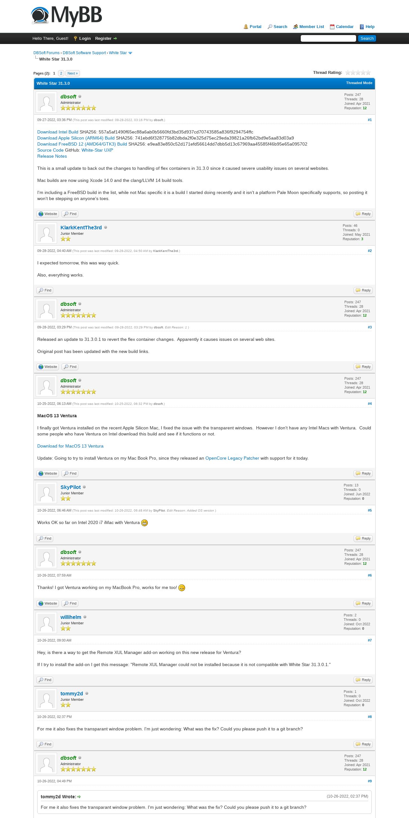
Task: Click Find under willihelm's post
Action: [x=45, y=680]
